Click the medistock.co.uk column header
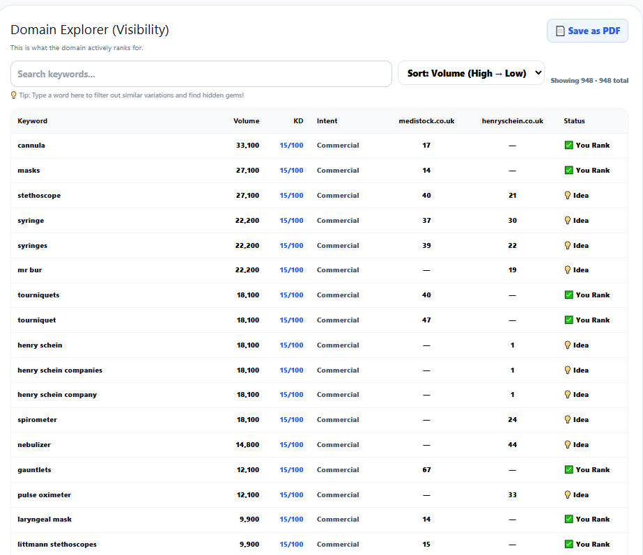The height and width of the screenshot is (555, 643). pos(426,121)
